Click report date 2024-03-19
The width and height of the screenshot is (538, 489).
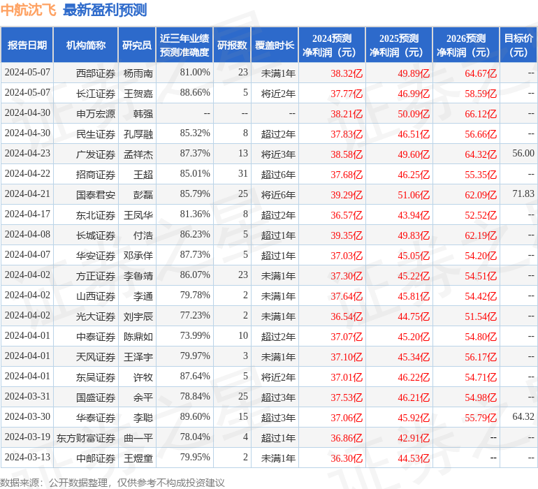pyautogui.click(x=27, y=437)
